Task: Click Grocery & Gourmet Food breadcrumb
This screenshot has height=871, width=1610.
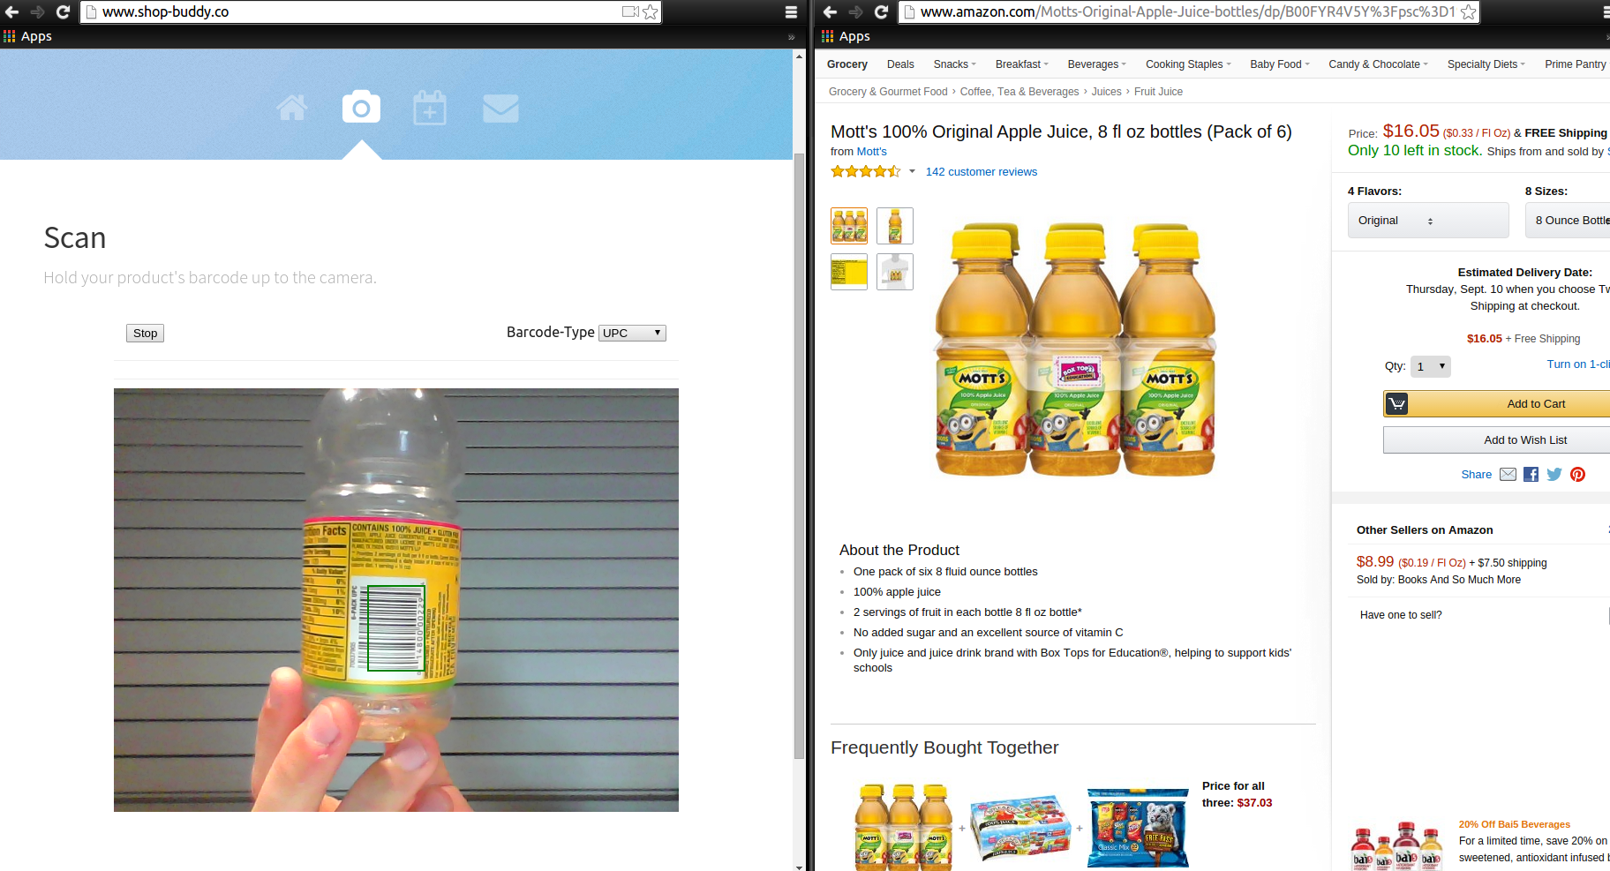Action: coord(888,92)
